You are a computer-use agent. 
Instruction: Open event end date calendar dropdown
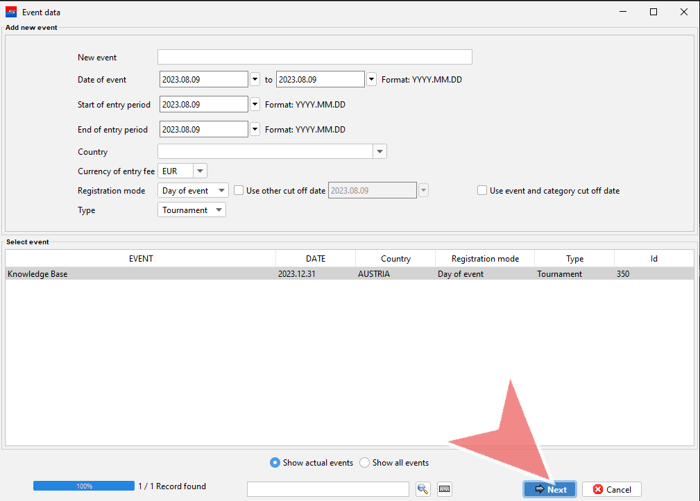pos(371,80)
